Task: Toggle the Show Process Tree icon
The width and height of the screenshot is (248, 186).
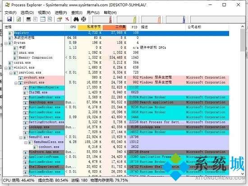Action: 36,19
